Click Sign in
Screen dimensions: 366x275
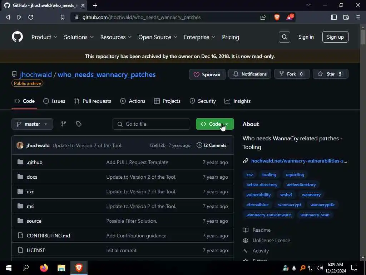click(x=306, y=37)
